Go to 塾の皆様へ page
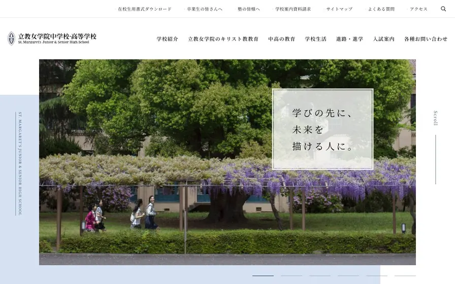This screenshot has height=284, width=455. [x=249, y=9]
